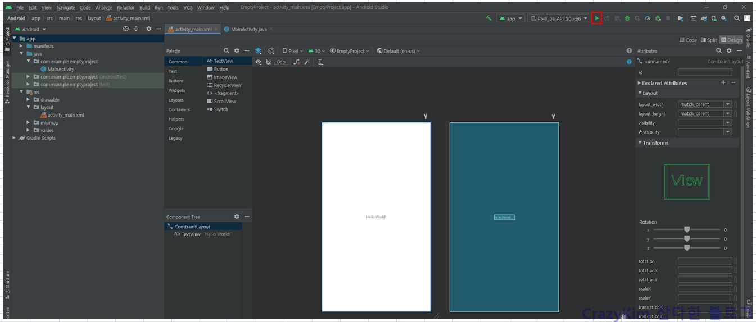This screenshot has height=322, width=756.
Task: Open the Pixel device preview dropdown
Action: pos(293,51)
